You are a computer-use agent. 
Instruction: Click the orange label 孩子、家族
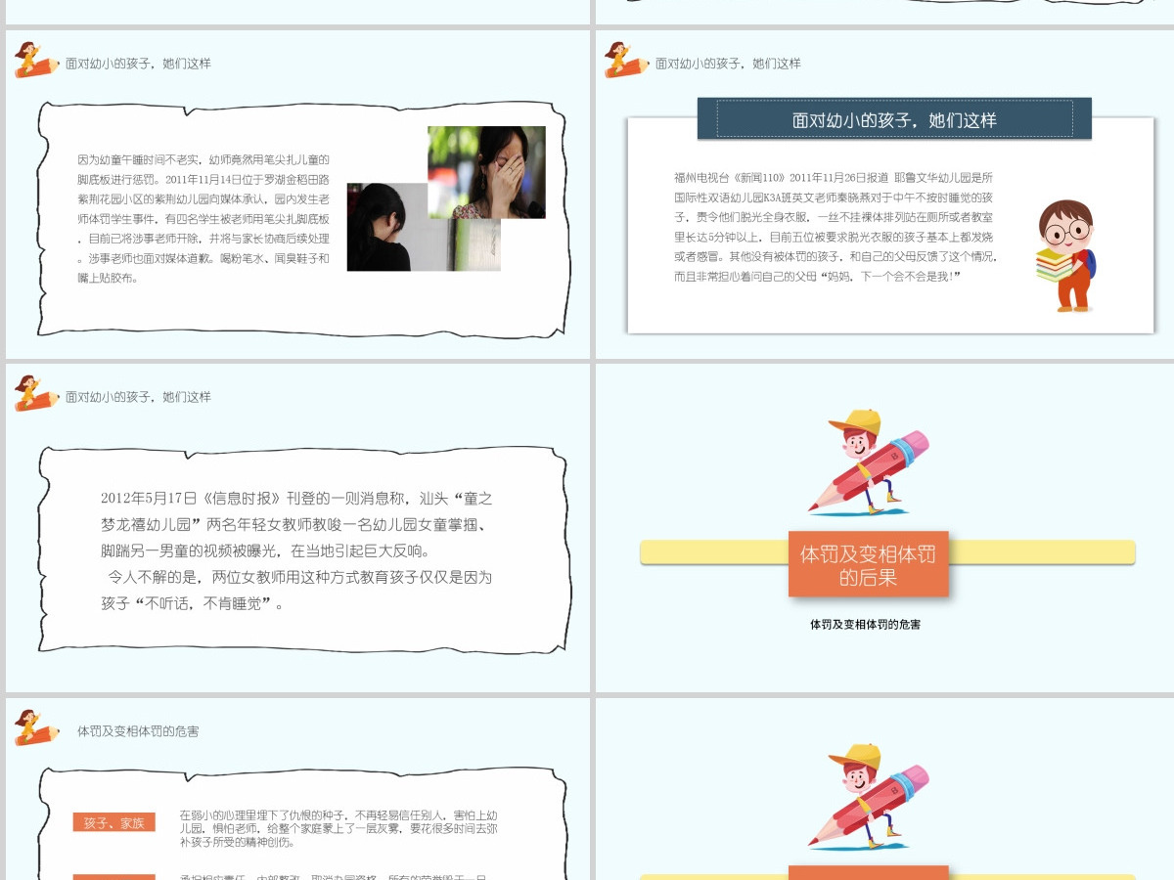click(113, 822)
